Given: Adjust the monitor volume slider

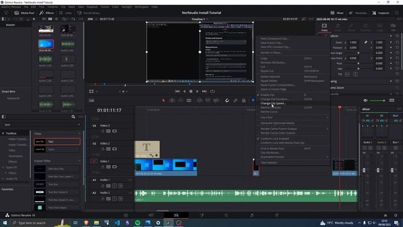Looking at the screenshot, I should tap(377, 100).
